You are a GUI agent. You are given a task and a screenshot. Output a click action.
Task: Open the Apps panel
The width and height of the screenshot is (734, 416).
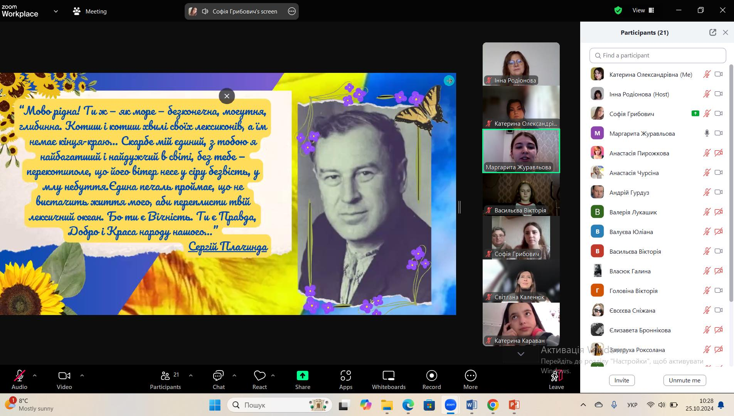345,380
